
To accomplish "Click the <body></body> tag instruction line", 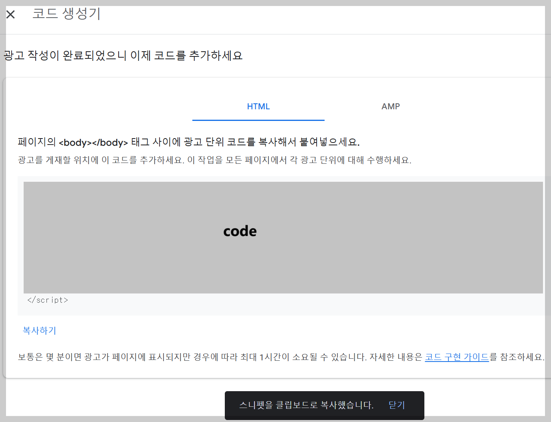I will [189, 142].
